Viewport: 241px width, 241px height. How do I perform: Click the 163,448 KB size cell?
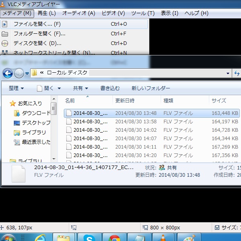click(225, 113)
